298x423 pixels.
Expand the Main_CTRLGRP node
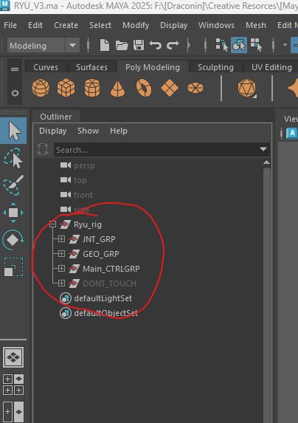[x=61, y=269]
